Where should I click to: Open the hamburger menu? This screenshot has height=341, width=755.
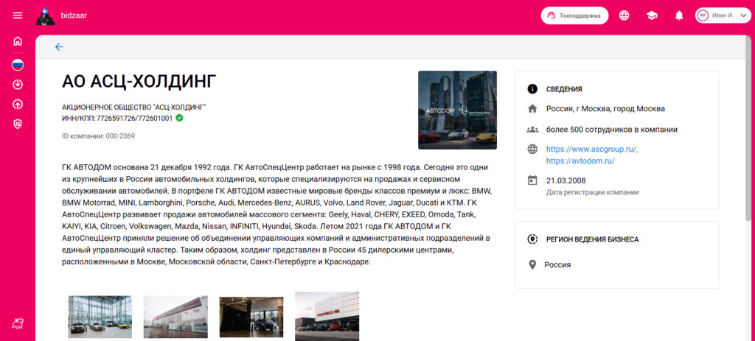[18, 15]
